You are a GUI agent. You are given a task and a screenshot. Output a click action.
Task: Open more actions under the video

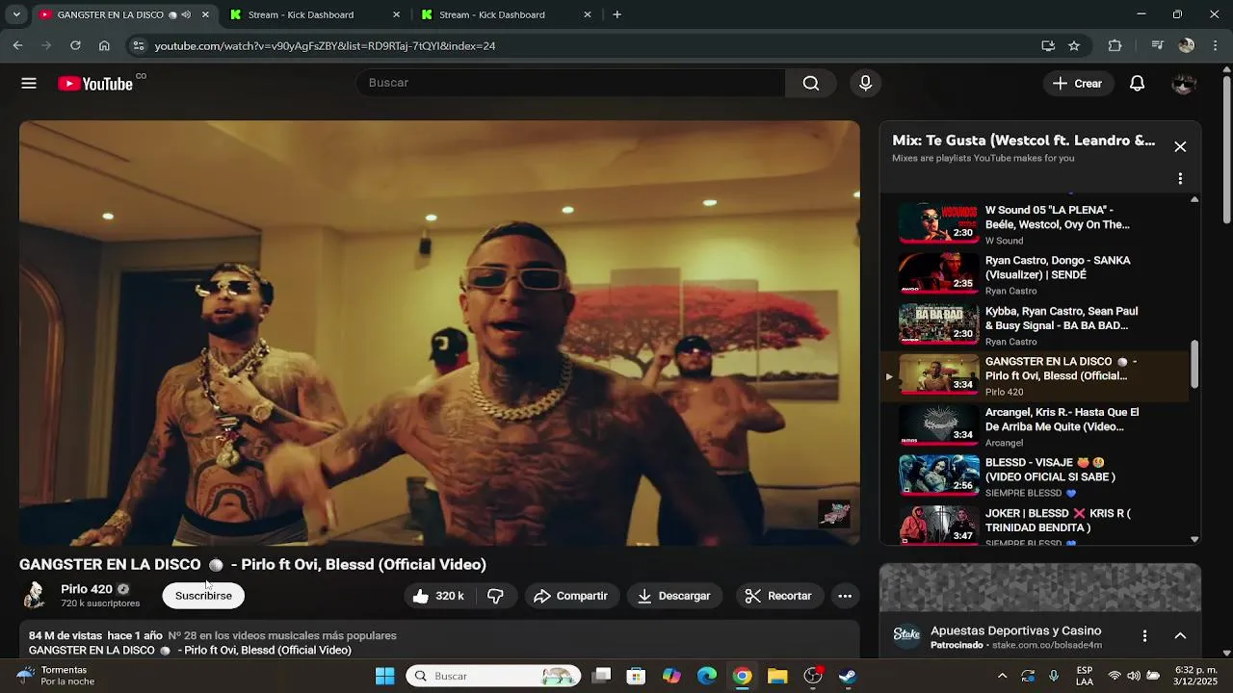click(845, 596)
